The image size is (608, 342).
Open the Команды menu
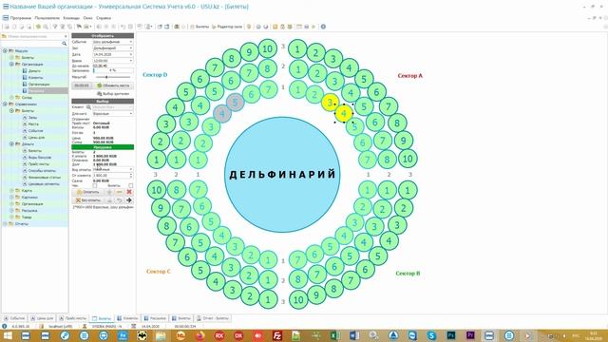pyautogui.click(x=71, y=18)
